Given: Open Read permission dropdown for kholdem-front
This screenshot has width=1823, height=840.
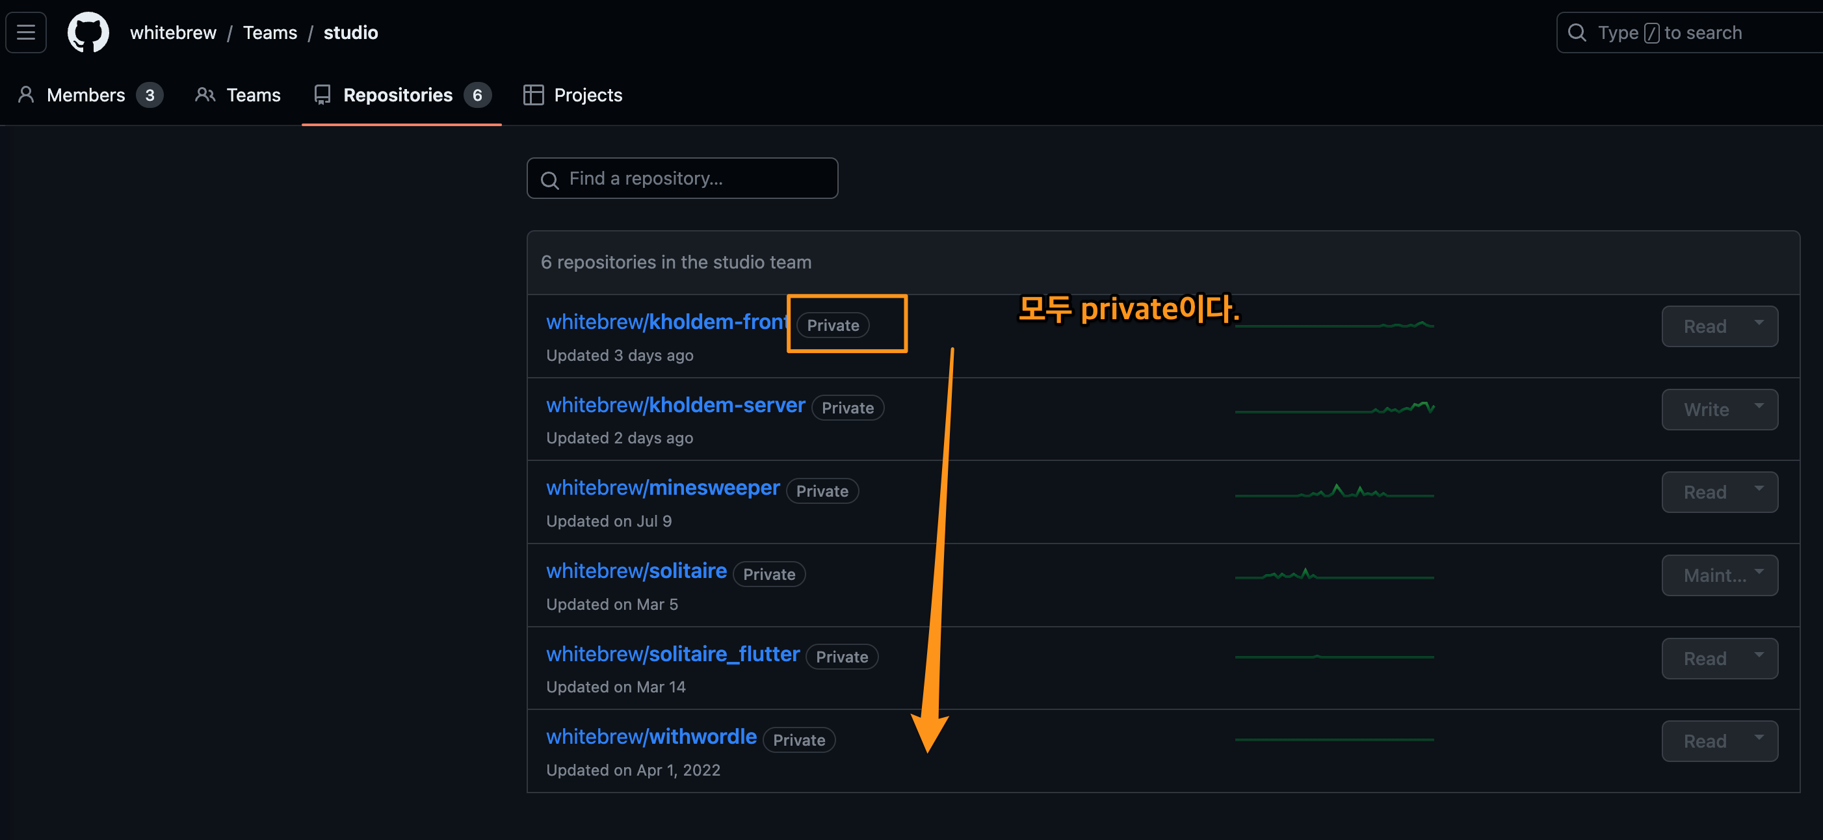Looking at the screenshot, I should [1719, 326].
